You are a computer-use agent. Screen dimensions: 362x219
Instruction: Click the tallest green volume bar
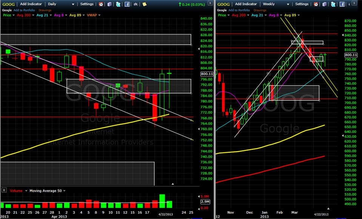point(162,201)
